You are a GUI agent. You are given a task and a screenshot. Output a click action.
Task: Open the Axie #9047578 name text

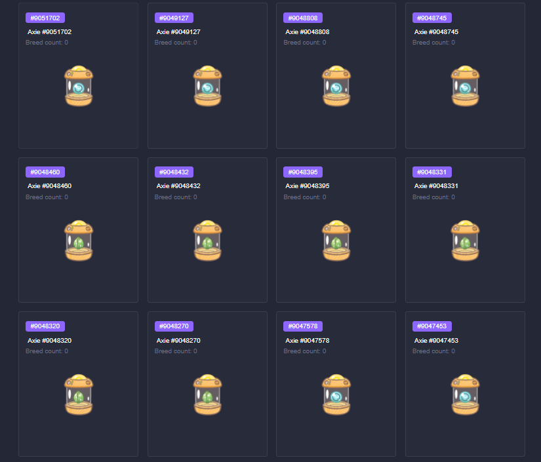308,340
